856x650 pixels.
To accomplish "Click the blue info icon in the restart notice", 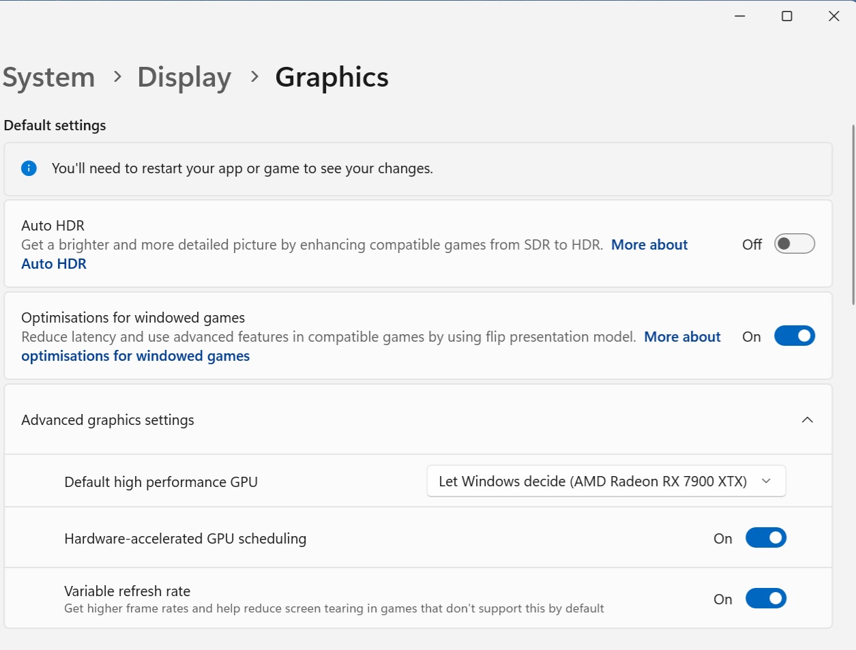I will tap(29, 168).
